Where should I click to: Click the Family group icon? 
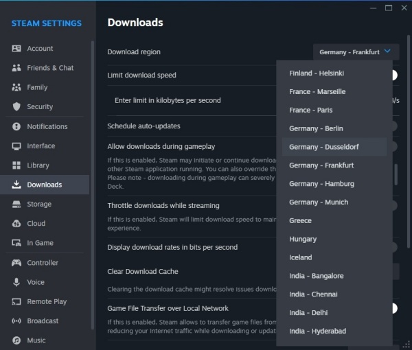[16, 87]
